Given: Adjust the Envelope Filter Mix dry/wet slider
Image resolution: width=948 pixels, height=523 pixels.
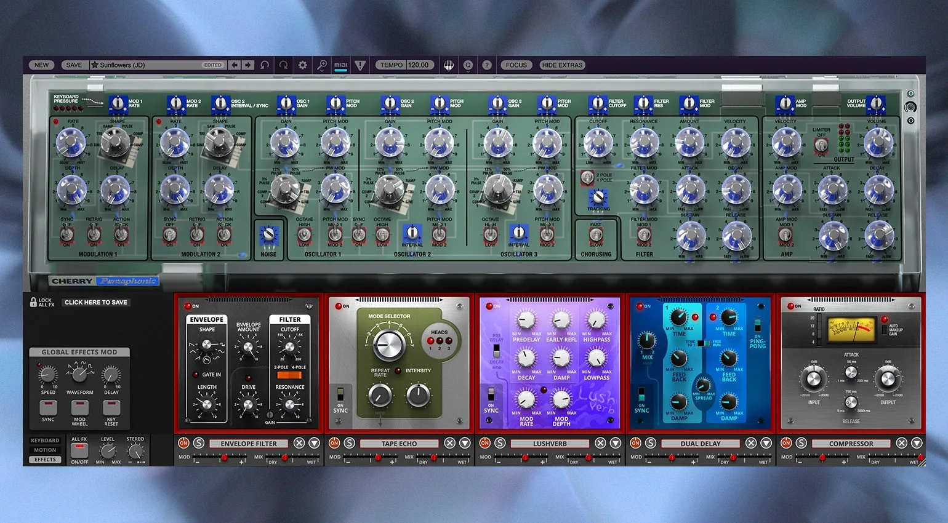Looking at the screenshot, I should (292, 458).
